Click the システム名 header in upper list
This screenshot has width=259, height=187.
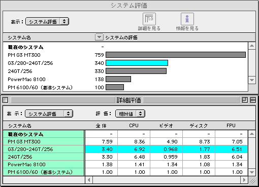(x=19, y=38)
